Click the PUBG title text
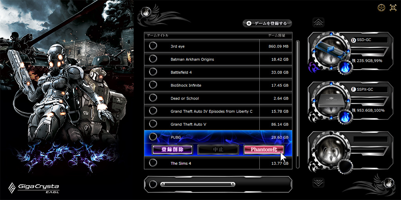This screenshot has width=401, height=200. click(176, 137)
